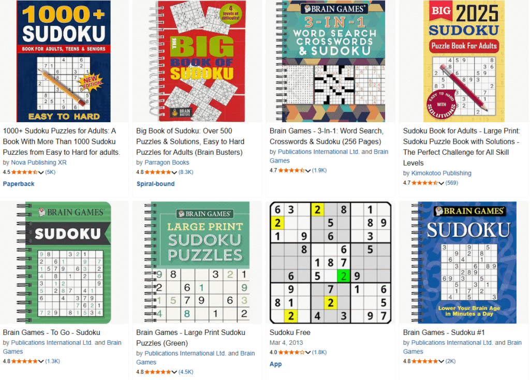
Task: Click the Big Book of Sudoku cover
Action: coord(197,61)
